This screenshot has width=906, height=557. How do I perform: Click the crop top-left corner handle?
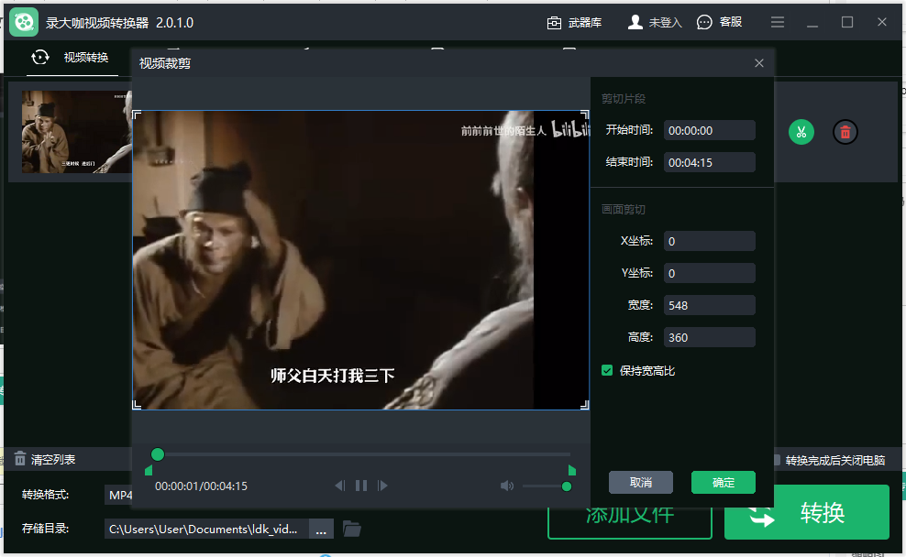click(x=137, y=115)
